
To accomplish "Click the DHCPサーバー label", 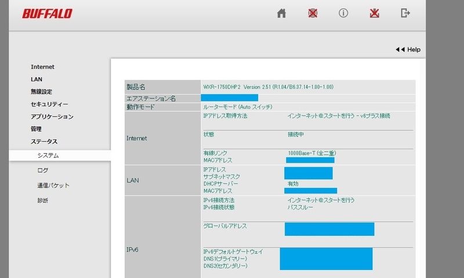I will click(221, 184).
